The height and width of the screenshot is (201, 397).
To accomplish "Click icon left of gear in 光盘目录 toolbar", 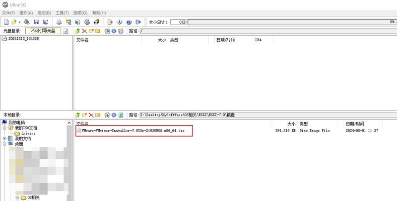I will point(107,31).
